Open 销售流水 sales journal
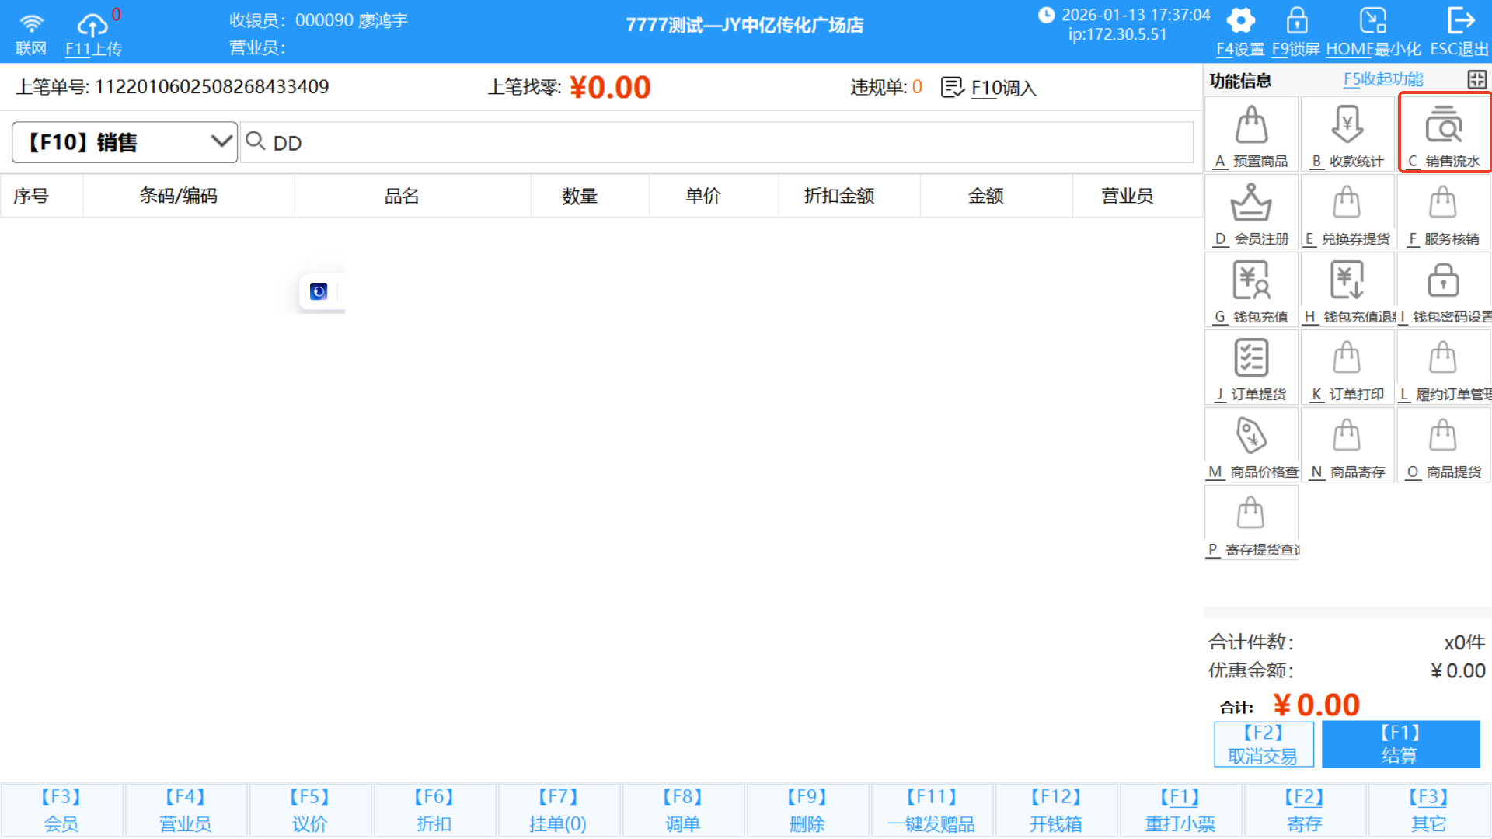This screenshot has height=839, width=1492. (x=1444, y=134)
